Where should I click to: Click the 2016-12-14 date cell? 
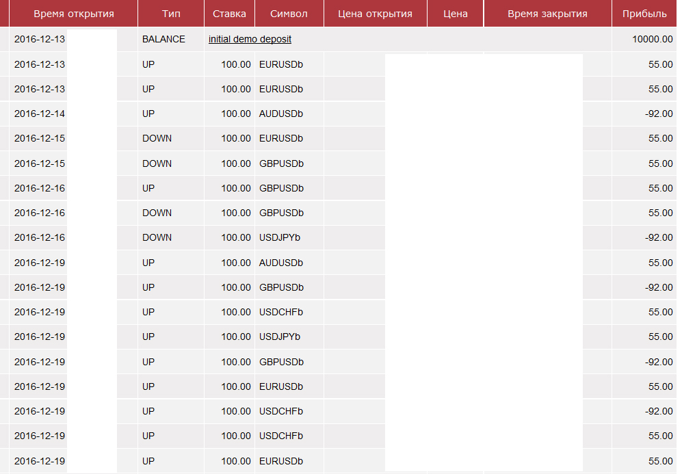click(x=40, y=114)
